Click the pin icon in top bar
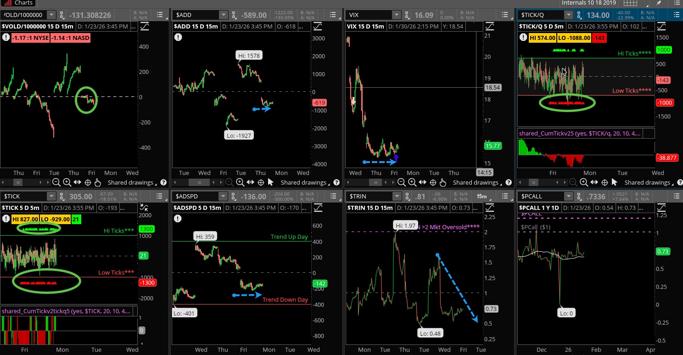This screenshot has height=355, width=683. coord(659,3)
